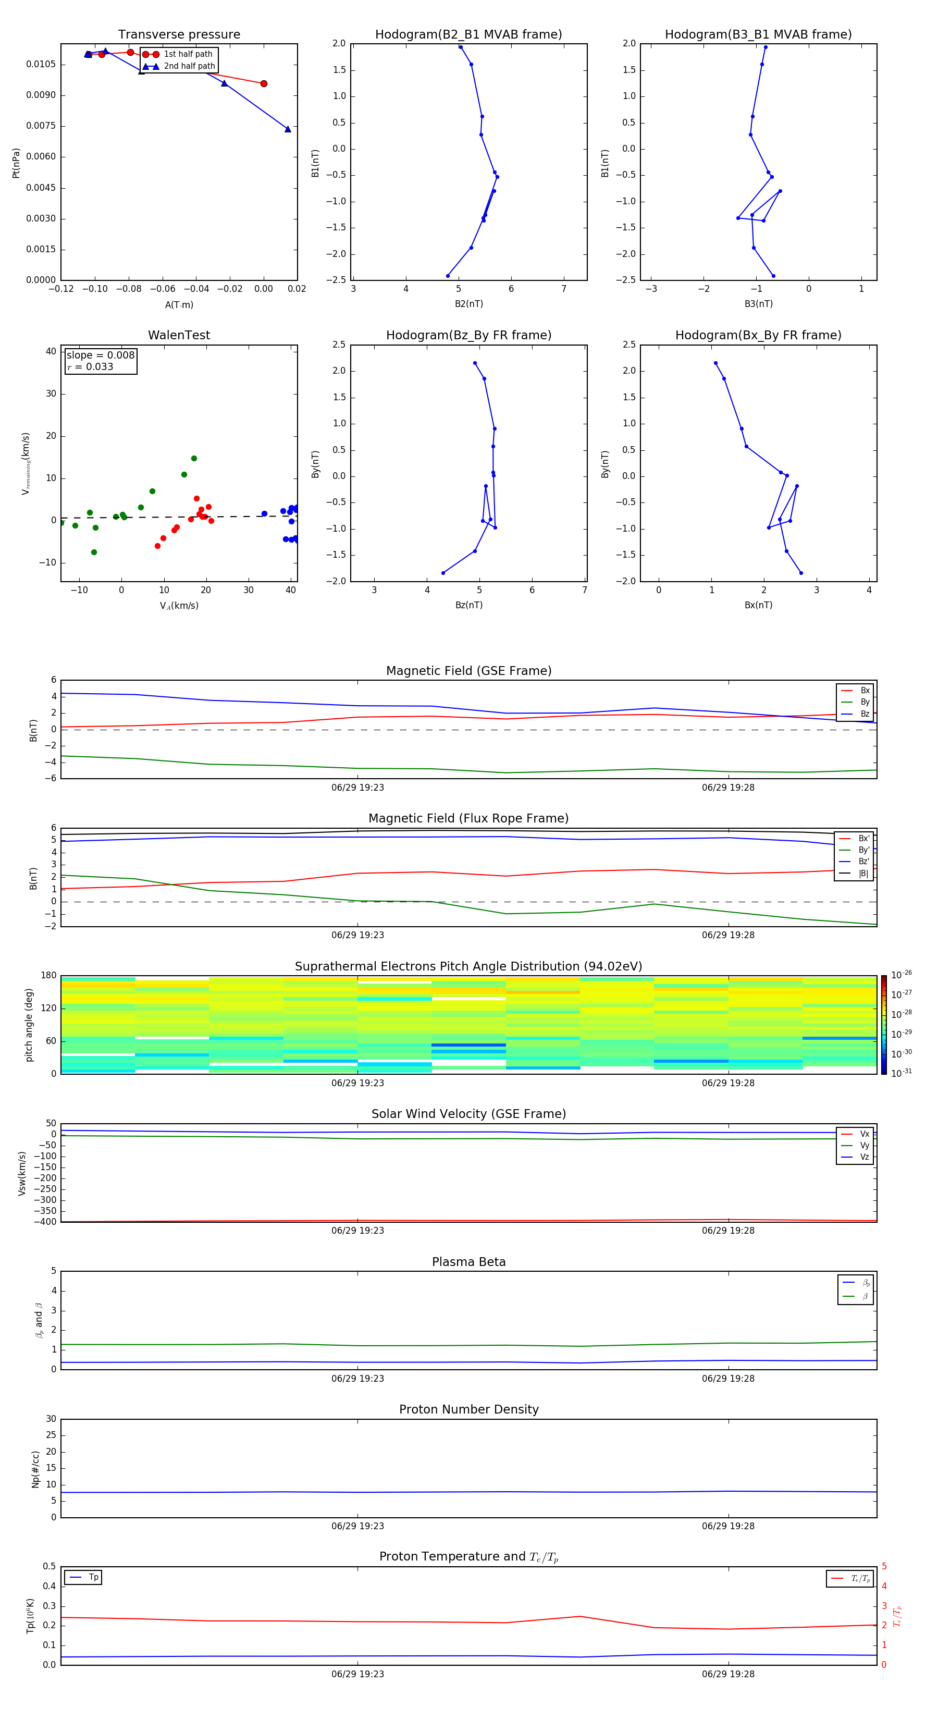Click the 'Proton Number Density' title
This screenshot has width=938, height=1720.
(468, 1409)
